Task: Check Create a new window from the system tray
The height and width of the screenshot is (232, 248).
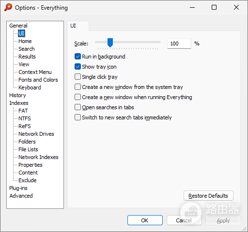Action: (x=77, y=87)
